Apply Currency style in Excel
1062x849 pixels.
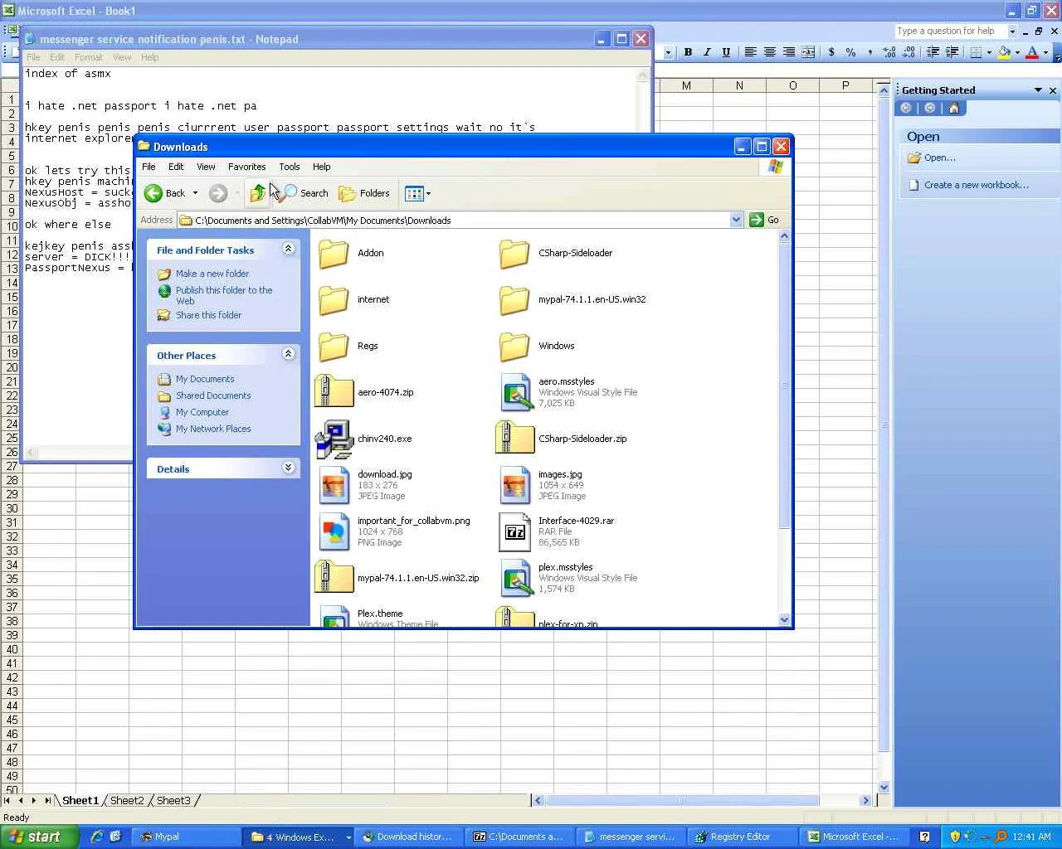coord(831,51)
